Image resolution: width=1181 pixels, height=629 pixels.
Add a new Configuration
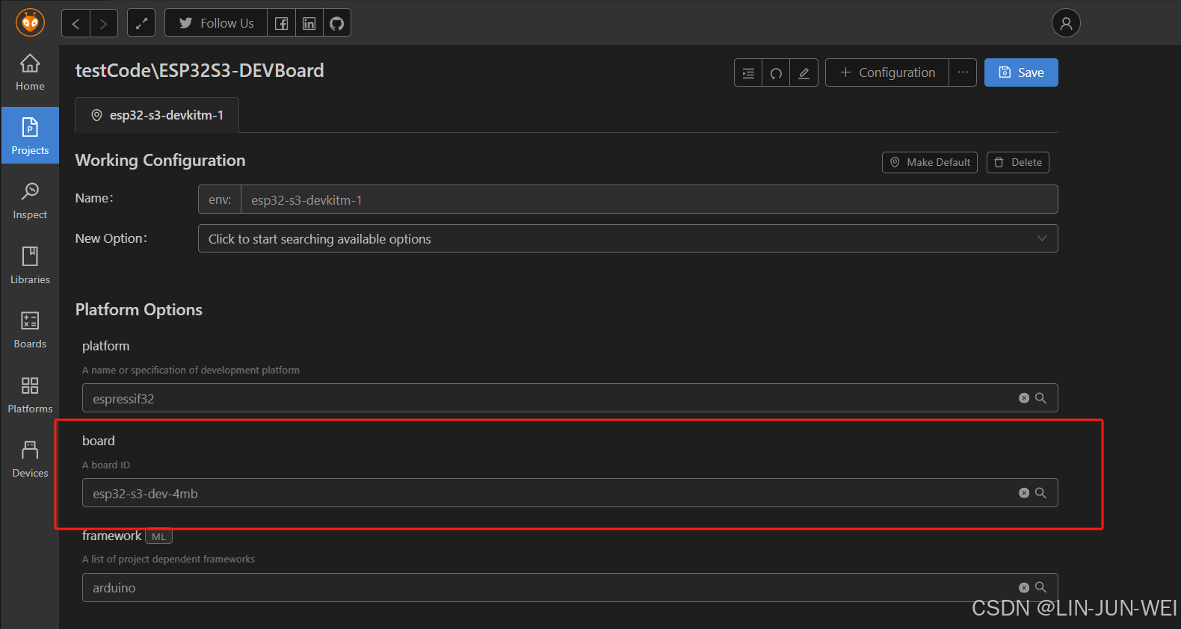(887, 72)
